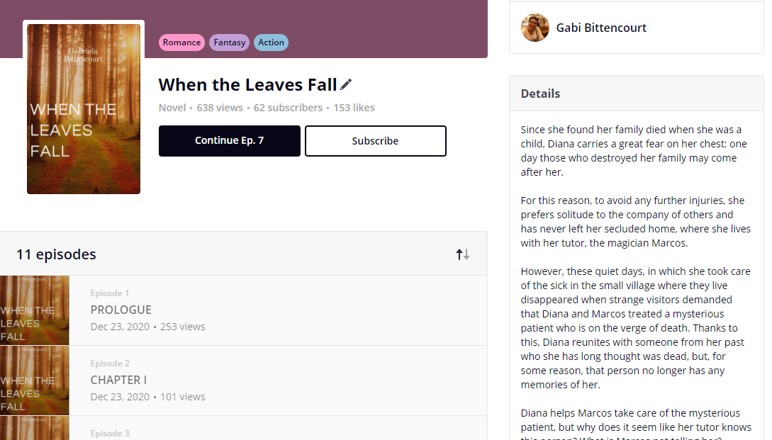This screenshot has height=440, width=772.
Task: Open the CHAPTER I episode thumbnail
Action: (35, 380)
